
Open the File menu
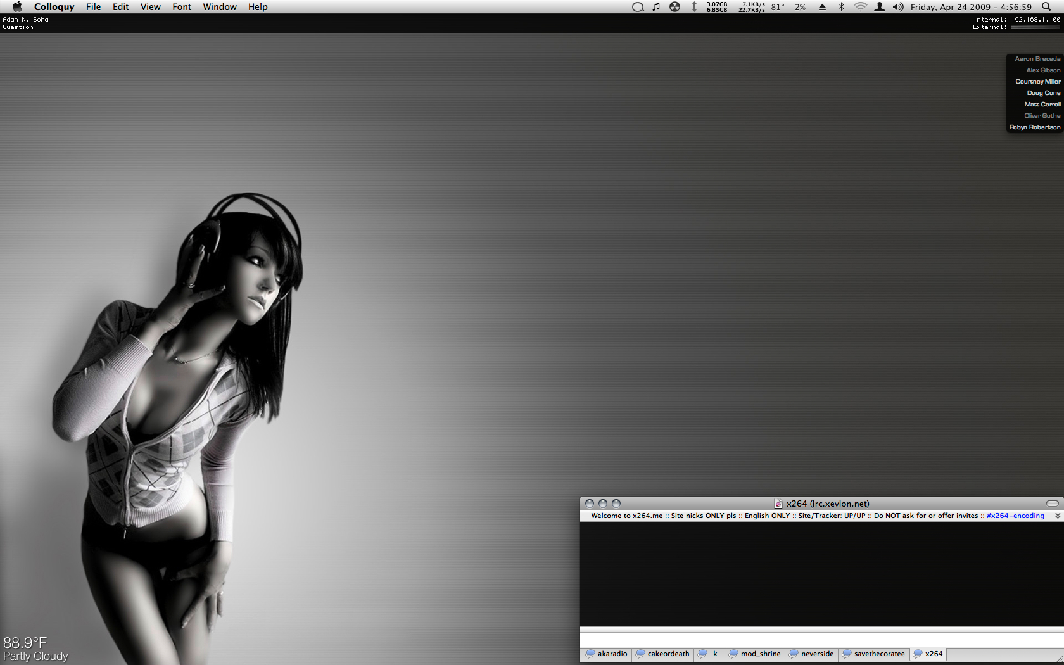click(x=93, y=7)
